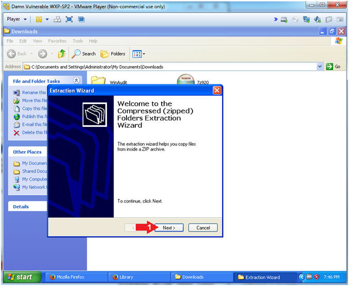Click Next in the Extraction Wizard

click(169, 228)
